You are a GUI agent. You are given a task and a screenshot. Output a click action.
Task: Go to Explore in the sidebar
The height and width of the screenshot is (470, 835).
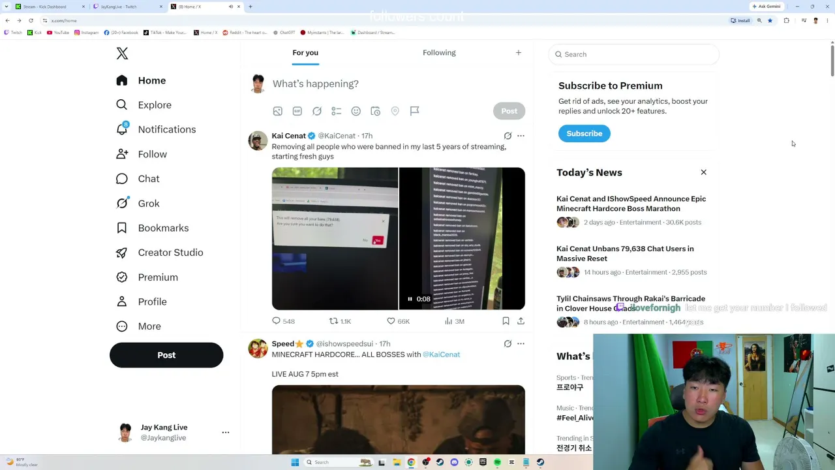144,105
